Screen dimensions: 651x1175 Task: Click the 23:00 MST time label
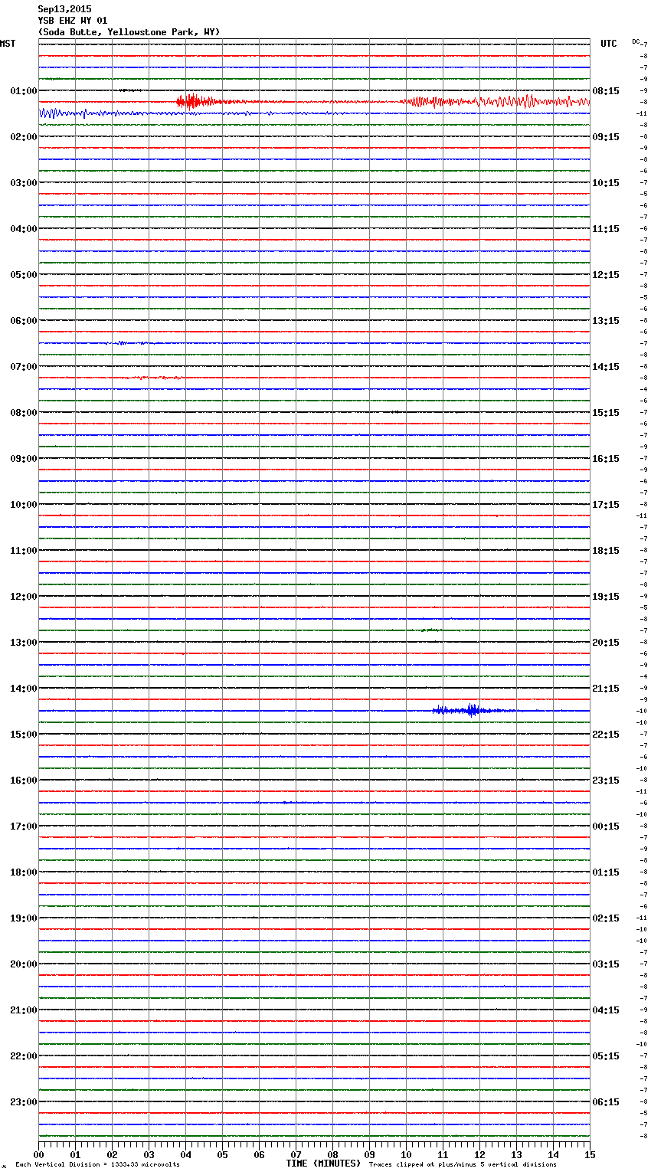tap(23, 1102)
